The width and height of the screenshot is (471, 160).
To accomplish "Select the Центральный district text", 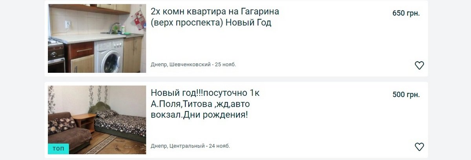I will 187,146.
